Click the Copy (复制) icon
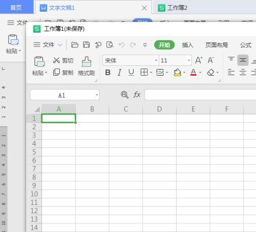The height and width of the screenshot is (232, 256). (x=56, y=72)
